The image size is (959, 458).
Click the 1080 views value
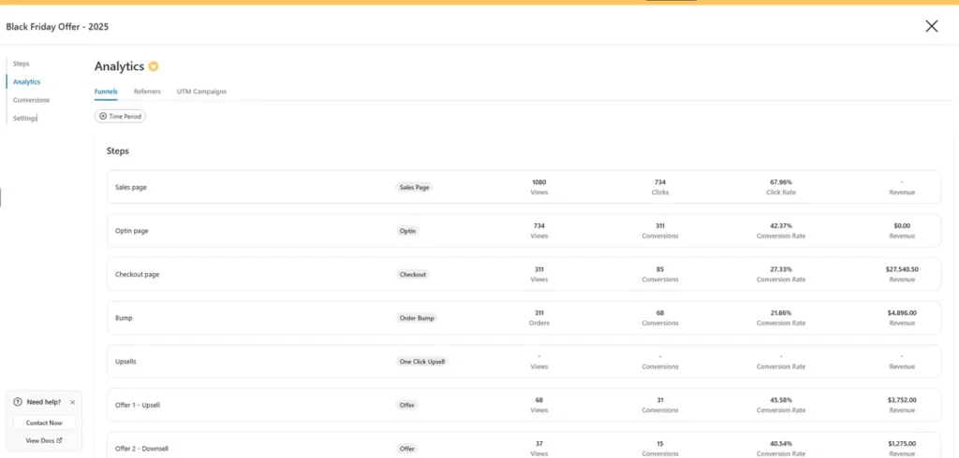point(539,182)
